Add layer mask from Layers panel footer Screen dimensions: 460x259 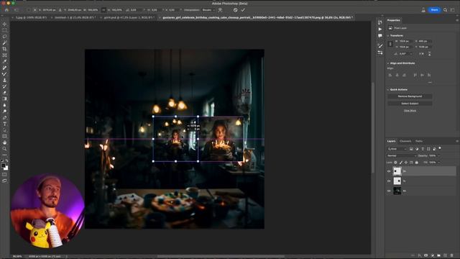426,255
